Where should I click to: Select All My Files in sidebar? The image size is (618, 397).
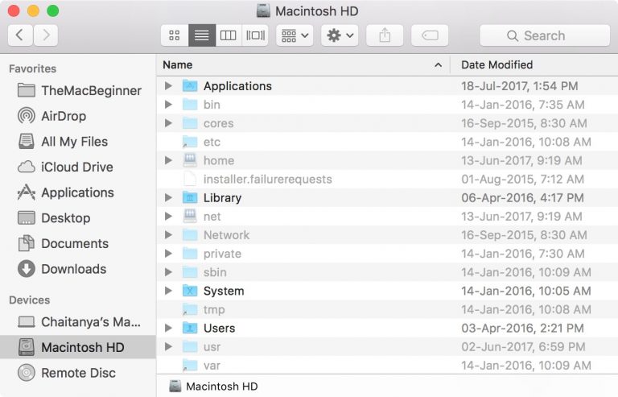63,142
